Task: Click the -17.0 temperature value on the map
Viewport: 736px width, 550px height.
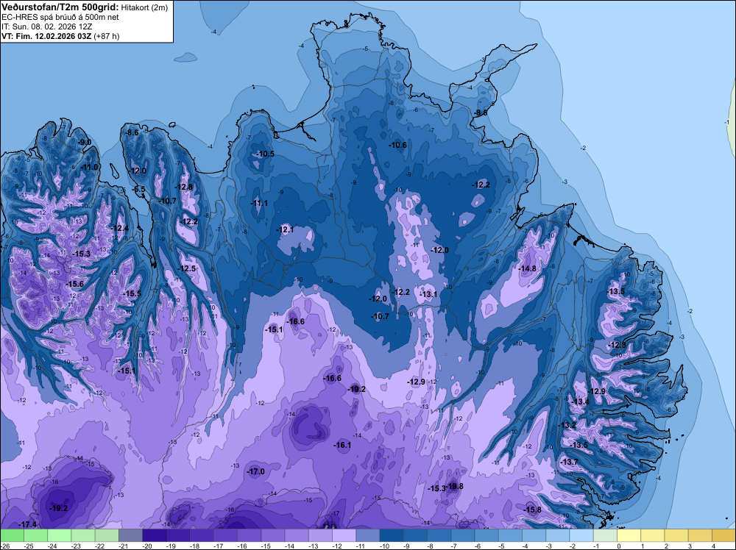Action: pyautogui.click(x=256, y=472)
